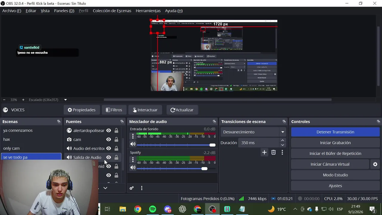382x215 pixels.
Task: Hide the cam source
Action: click(109, 139)
